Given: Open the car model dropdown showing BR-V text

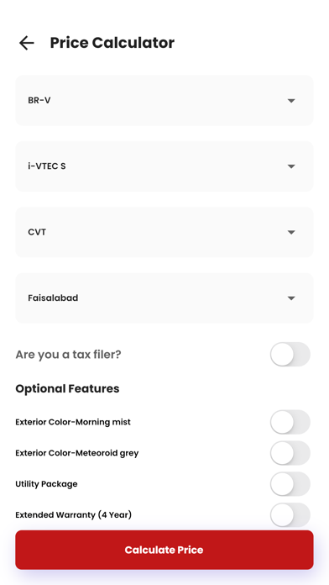Looking at the screenshot, I should point(164,101).
